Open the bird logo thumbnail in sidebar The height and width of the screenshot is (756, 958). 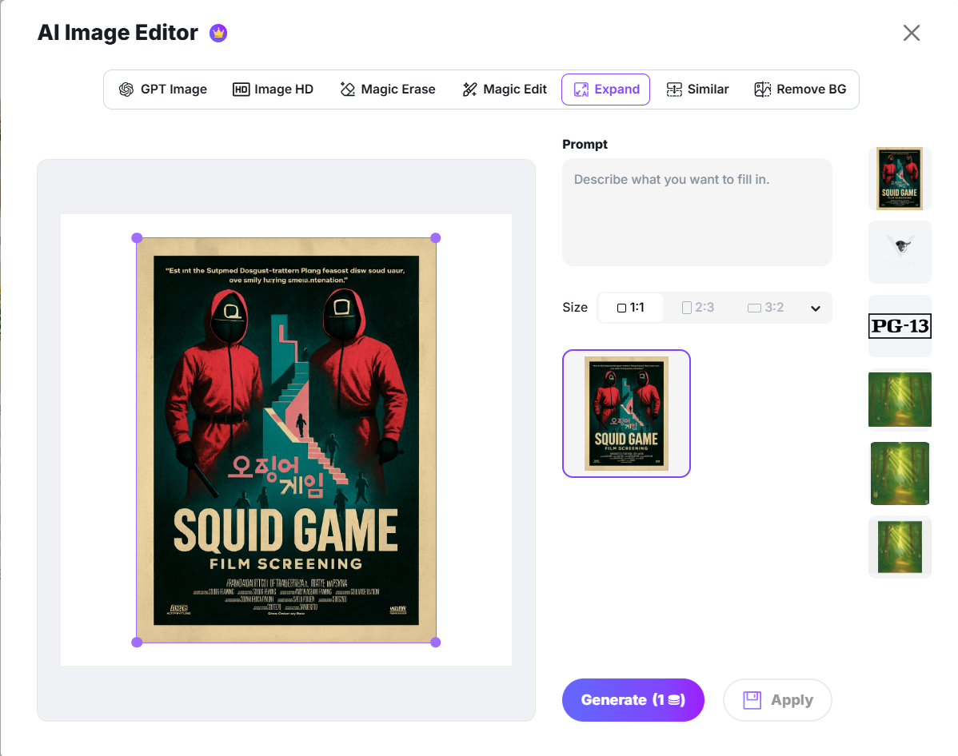[x=900, y=253]
